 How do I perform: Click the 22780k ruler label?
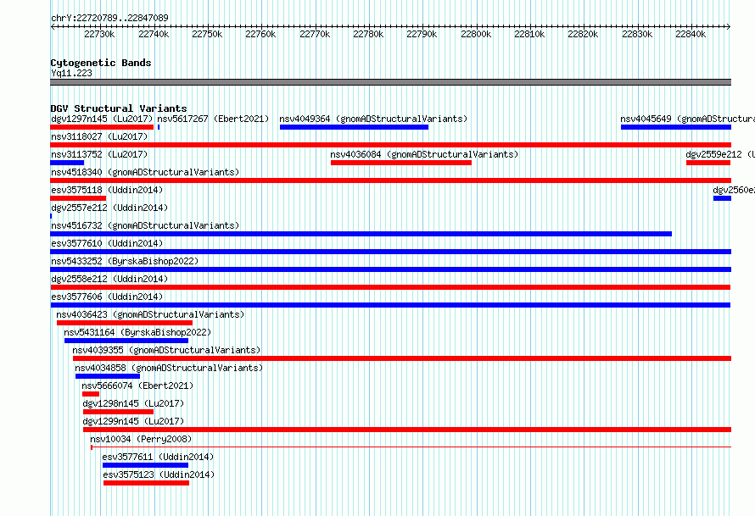(368, 34)
